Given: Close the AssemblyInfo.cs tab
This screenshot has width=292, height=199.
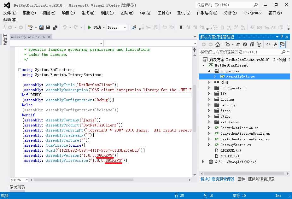Looking at the screenshot, I should click(49, 37).
